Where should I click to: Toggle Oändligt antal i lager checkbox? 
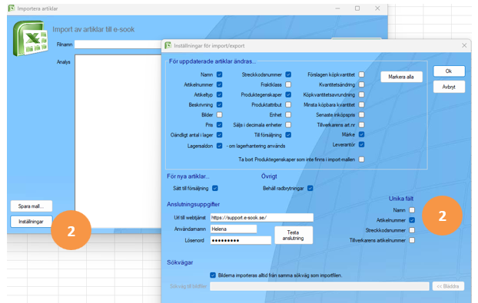(x=219, y=135)
